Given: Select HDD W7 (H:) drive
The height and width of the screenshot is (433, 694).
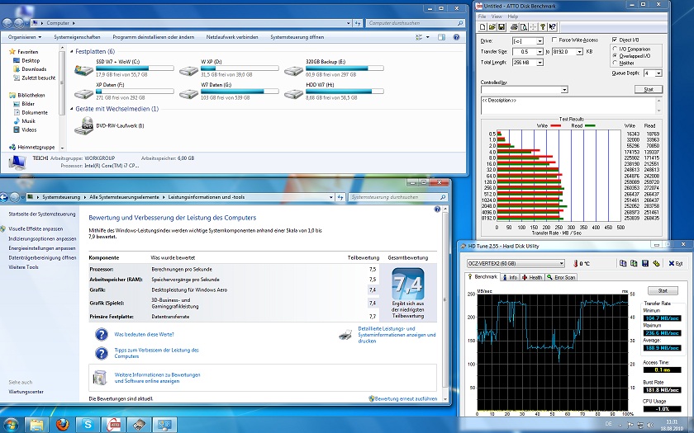Looking at the screenshot, I should [334, 91].
